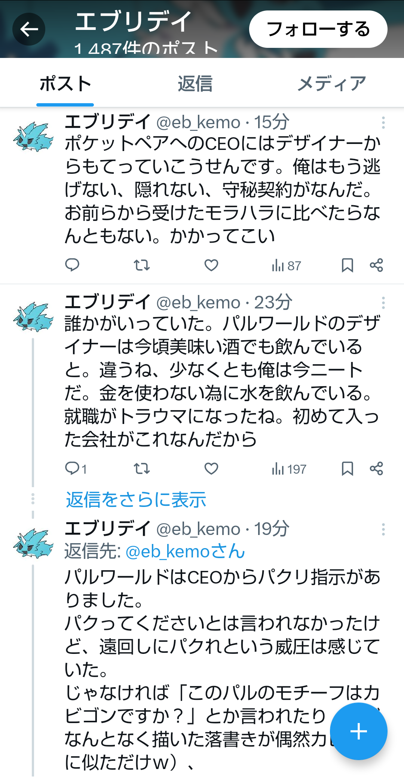Open the メディア tab
Viewport: 404px width, 778px height.
(332, 83)
